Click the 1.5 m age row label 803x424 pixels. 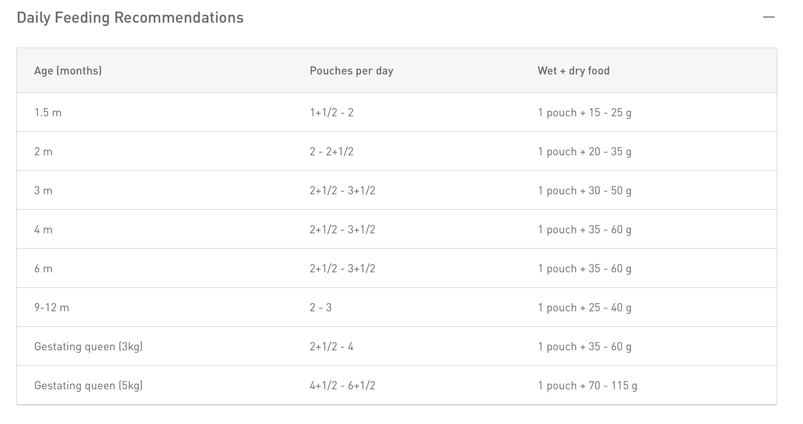(48, 112)
